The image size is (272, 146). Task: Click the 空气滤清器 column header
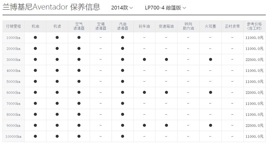79,26
